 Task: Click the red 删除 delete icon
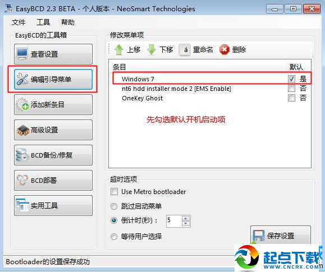(x=225, y=50)
